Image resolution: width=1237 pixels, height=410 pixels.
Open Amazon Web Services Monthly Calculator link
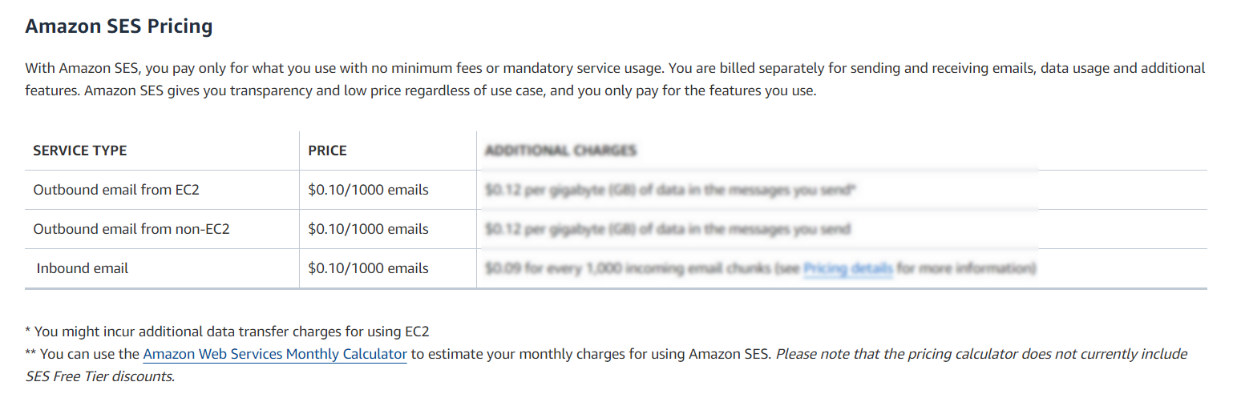click(274, 354)
